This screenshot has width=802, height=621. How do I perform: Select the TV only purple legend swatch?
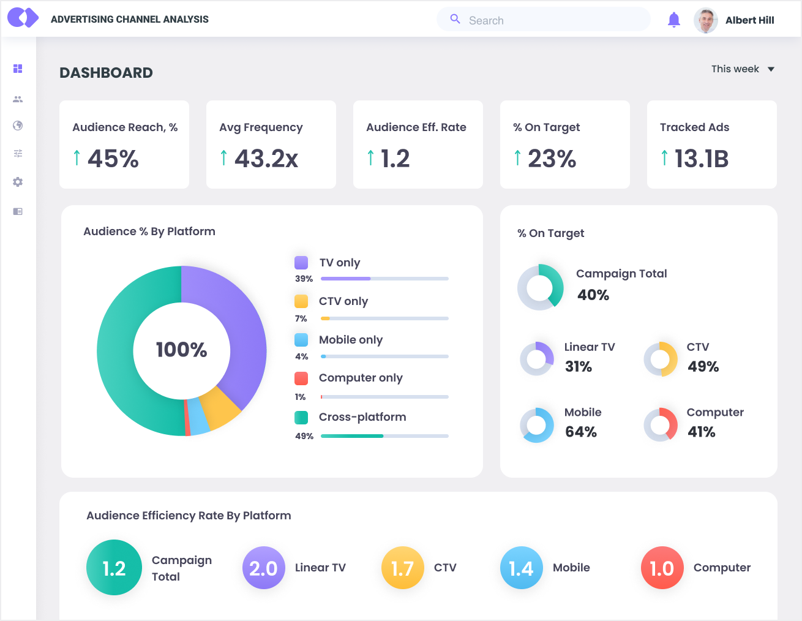click(x=301, y=263)
